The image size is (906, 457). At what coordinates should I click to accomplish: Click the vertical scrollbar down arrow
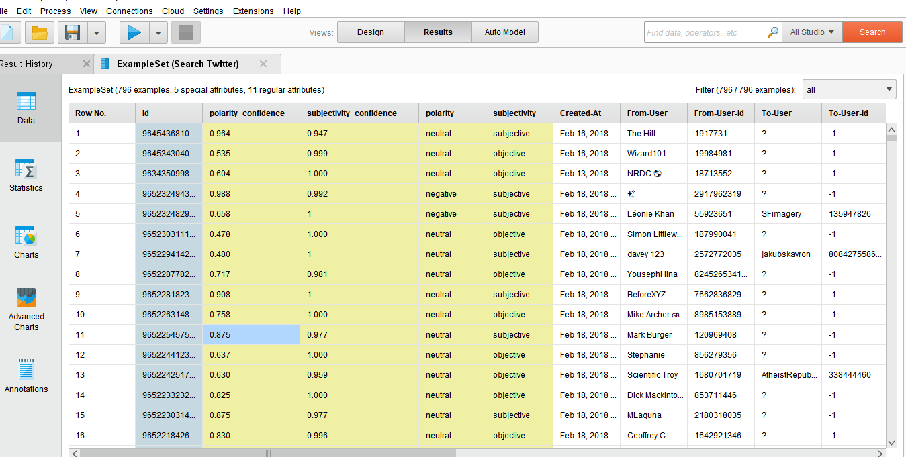tap(891, 442)
